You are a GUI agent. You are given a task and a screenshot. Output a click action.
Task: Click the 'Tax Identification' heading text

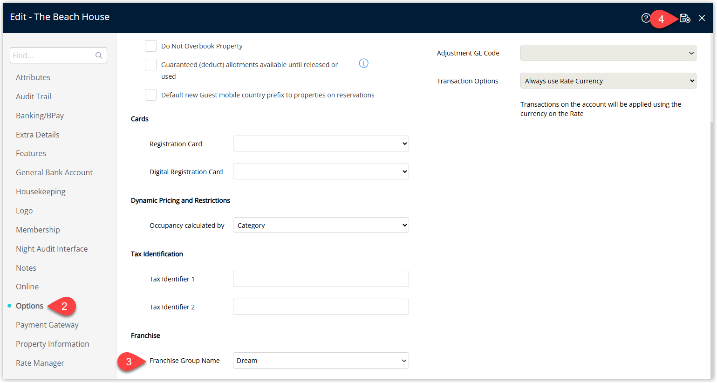click(x=157, y=254)
